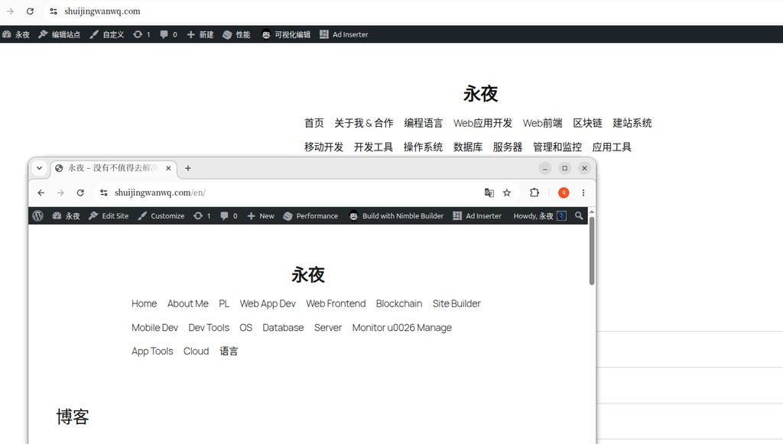Open 可视化编辑 in background admin bar
This screenshot has width=783, height=444.
tap(286, 34)
